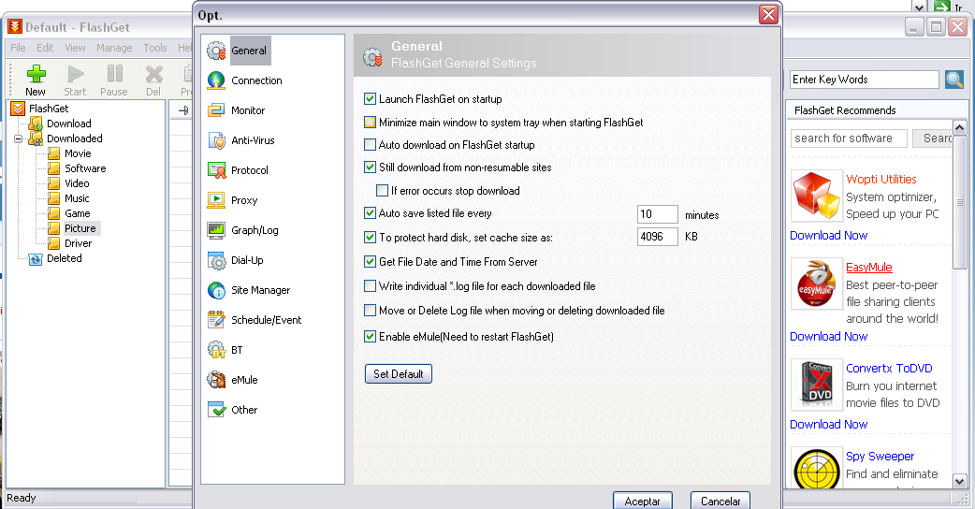This screenshot has width=975, height=509.
Task: Click the Cancelar button
Action: [x=720, y=501]
